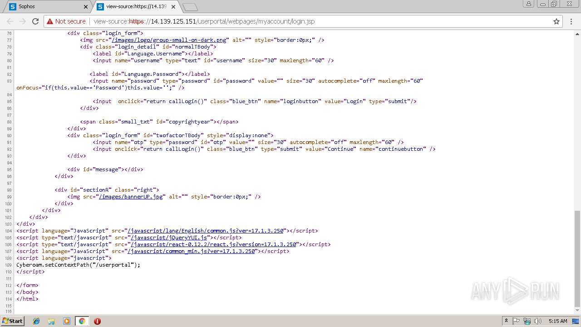Launch Internet Explorer from the taskbar
The image size is (581, 327).
pyautogui.click(x=36, y=321)
